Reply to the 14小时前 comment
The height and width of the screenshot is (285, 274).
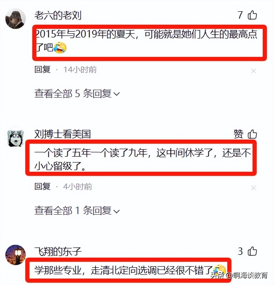pos(42,70)
